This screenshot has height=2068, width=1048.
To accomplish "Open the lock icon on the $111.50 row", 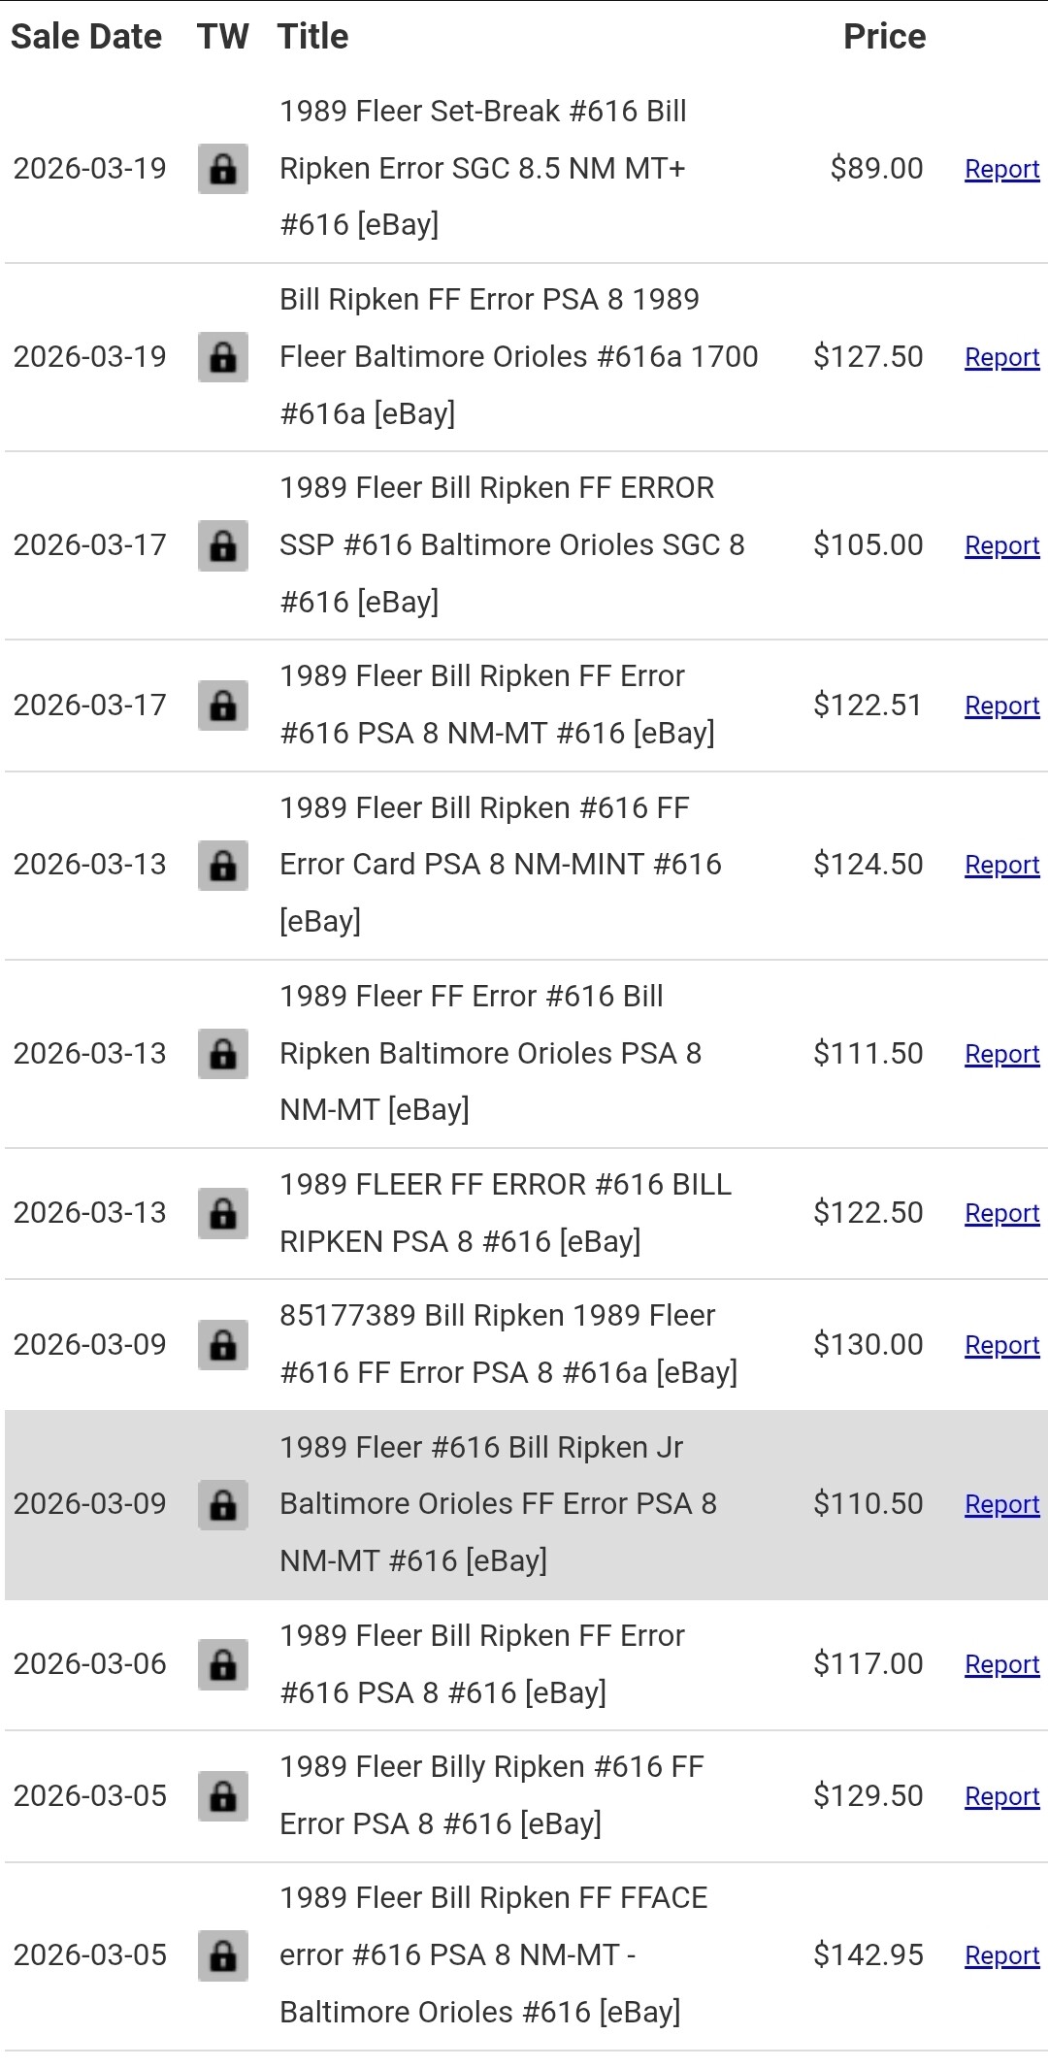I will pyautogui.click(x=223, y=1054).
